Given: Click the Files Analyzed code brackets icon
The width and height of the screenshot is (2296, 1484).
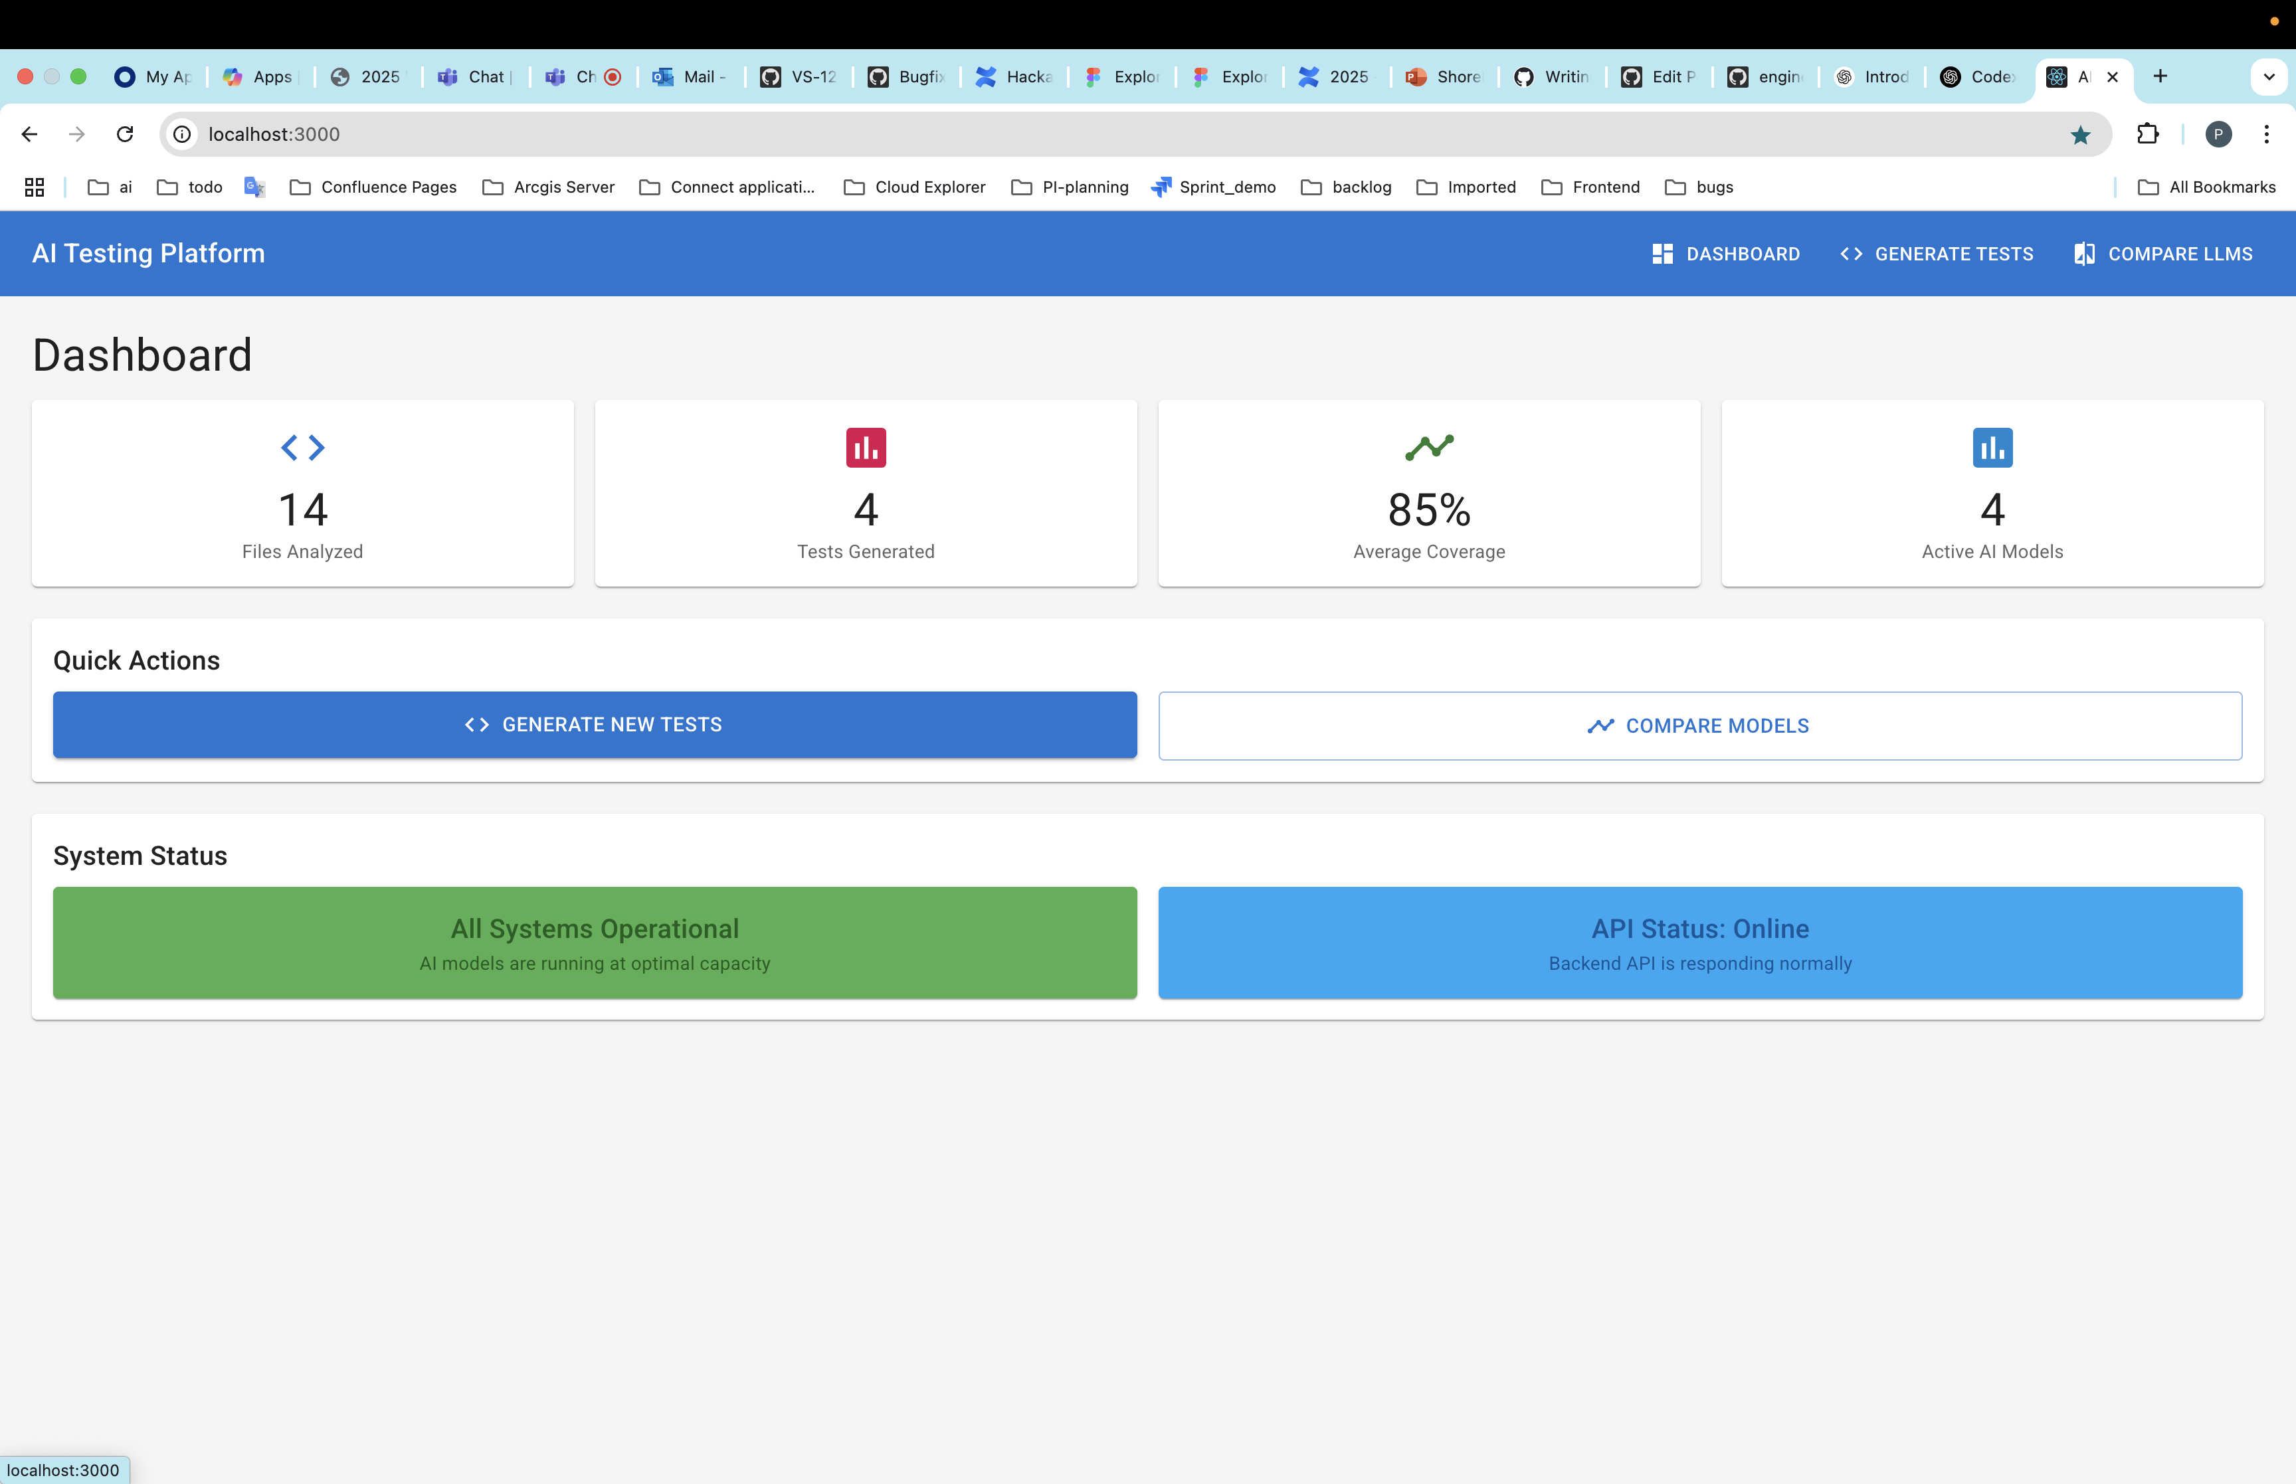Looking at the screenshot, I should tap(302, 447).
